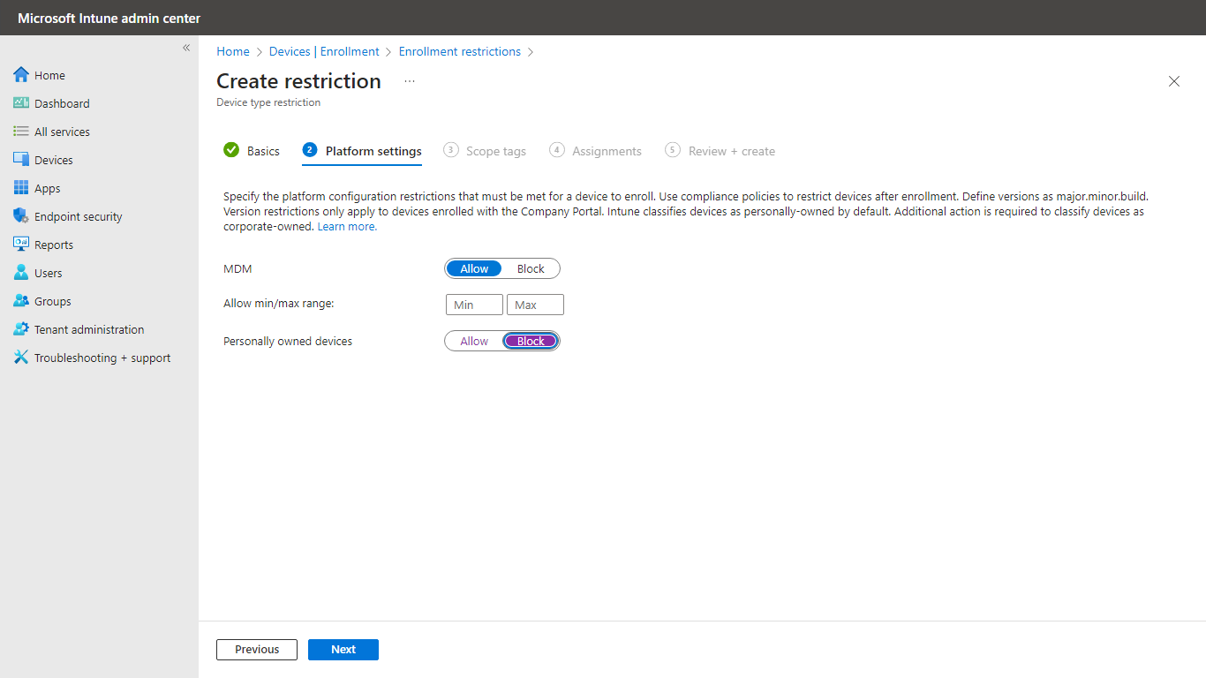
Task: Click the green checkmark Basics step icon
Action: pos(231,150)
